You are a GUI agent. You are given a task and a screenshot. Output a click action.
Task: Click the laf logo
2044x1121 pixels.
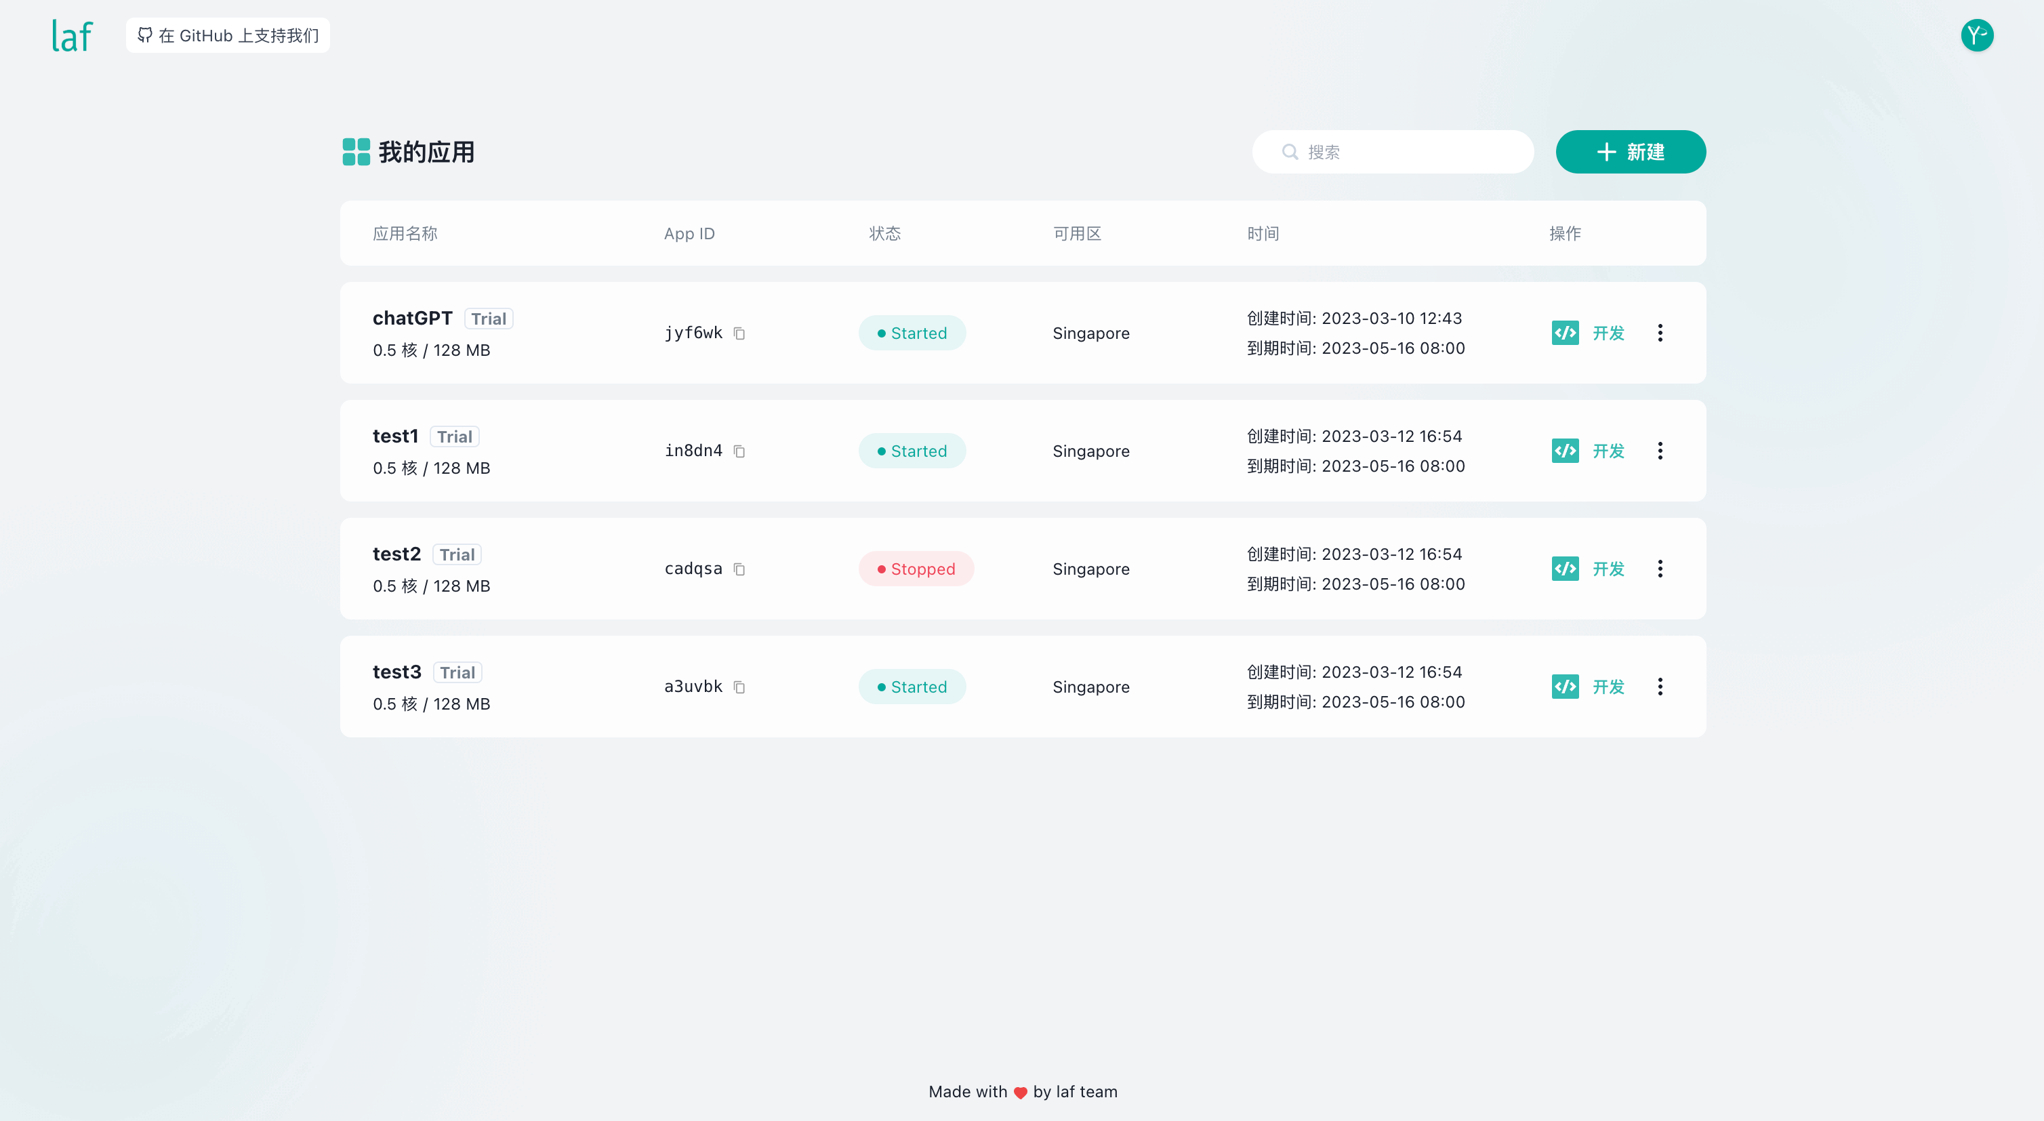73,36
